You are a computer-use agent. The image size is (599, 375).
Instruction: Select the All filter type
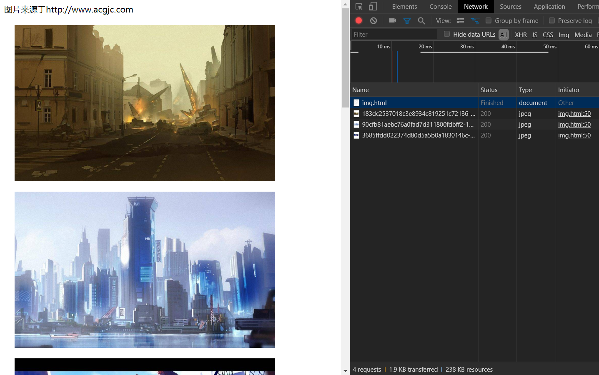(x=504, y=35)
